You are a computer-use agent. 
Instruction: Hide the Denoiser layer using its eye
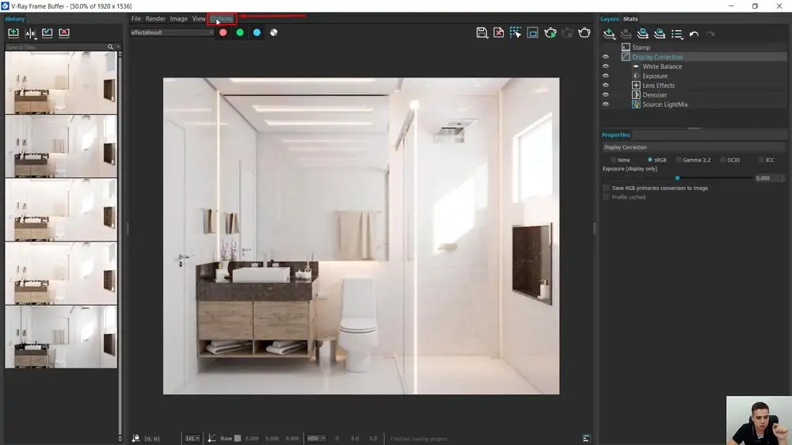click(606, 95)
